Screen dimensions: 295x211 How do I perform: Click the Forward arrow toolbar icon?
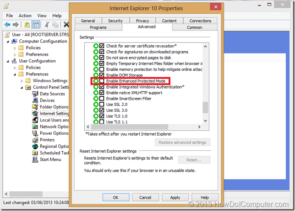tap(16, 24)
